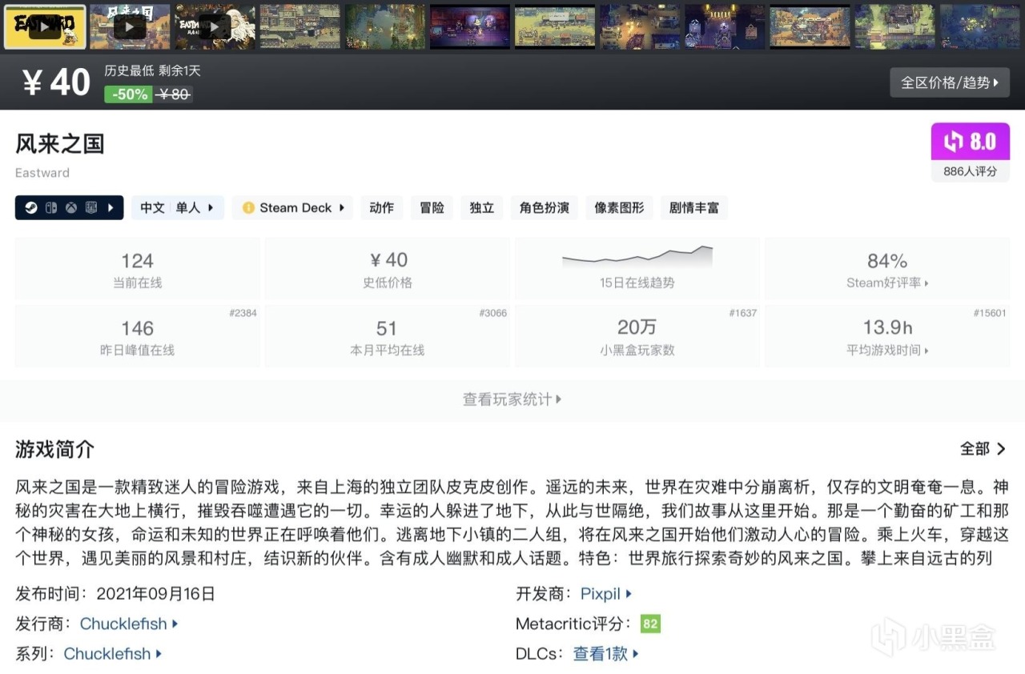Open 全区价格/趋势 regional price trends

pyautogui.click(x=950, y=82)
